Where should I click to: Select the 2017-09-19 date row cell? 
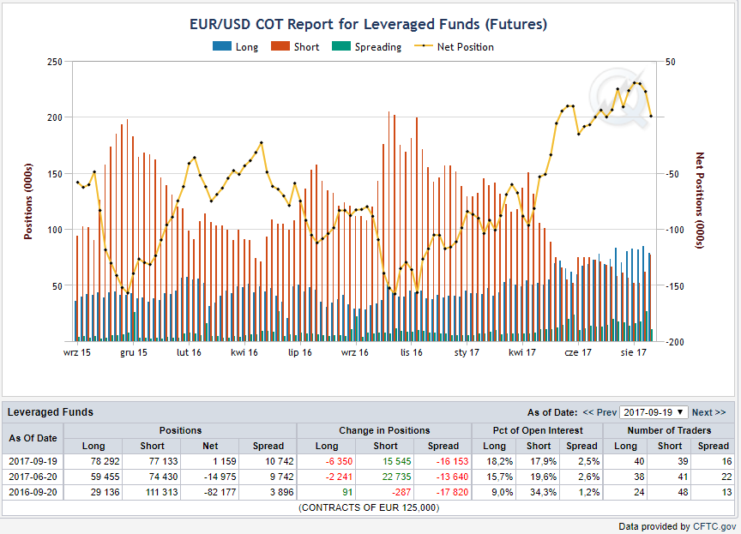[33, 461]
